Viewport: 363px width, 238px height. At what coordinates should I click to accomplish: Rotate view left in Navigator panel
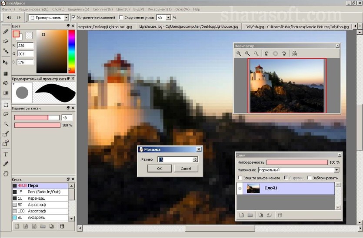pos(266,54)
